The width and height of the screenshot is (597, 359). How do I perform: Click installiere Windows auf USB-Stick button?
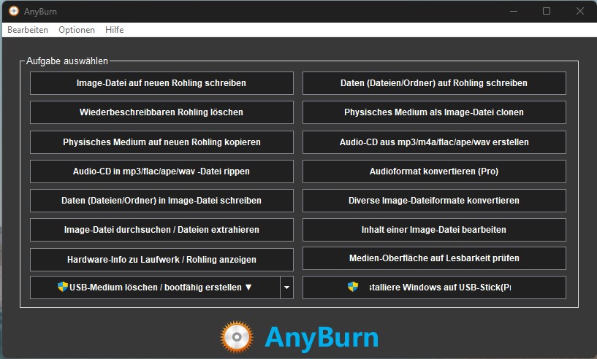434,287
